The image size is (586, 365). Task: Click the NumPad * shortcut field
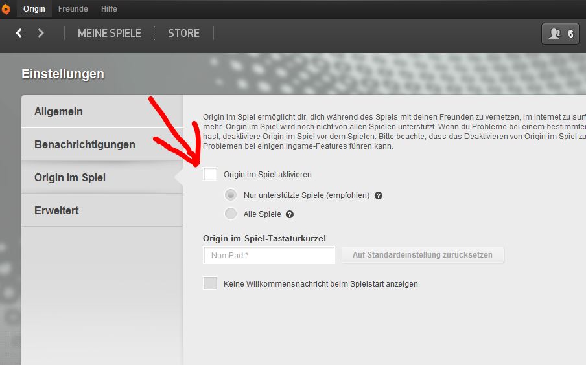click(x=269, y=255)
